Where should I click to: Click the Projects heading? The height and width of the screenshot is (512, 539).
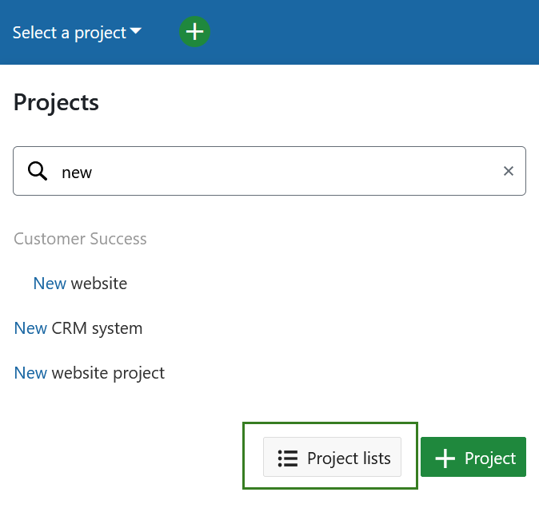coord(56,102)
